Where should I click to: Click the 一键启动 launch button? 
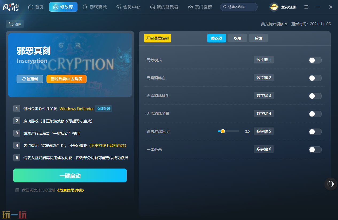pyautogui.click(x=70, y=175)
